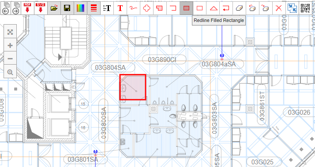Viewport: 315px width, 167px height.
Task: Select the freehand squiggle redline tool
Action: (x=133, y=8)
